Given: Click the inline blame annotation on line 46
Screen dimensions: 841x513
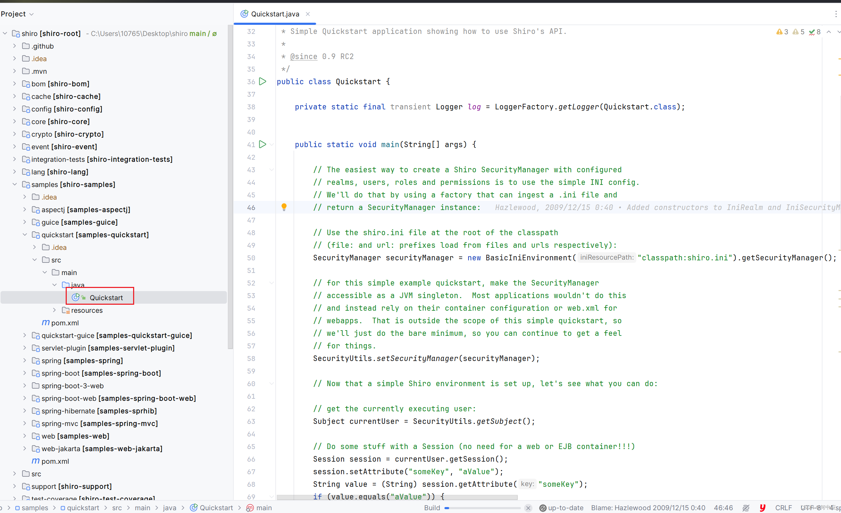Looking at the screenshot, I should 667,208.
